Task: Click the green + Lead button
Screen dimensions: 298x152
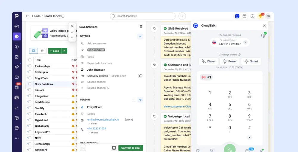Action: [x=55, y=51]
